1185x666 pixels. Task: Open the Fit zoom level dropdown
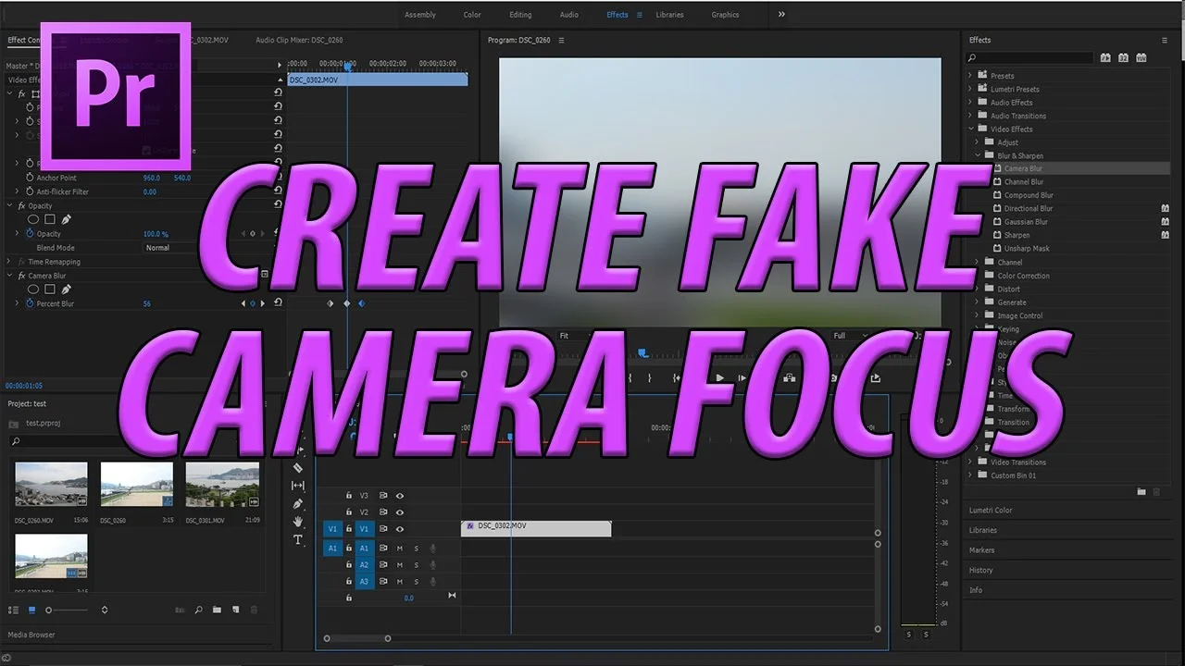(x=575, y=336)
